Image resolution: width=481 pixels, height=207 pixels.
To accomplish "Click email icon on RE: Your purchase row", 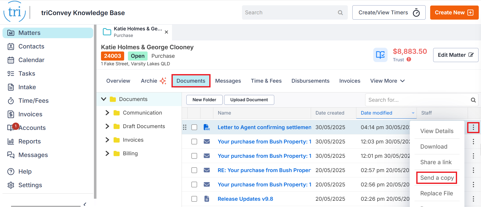I will click(x=207, y=170).
